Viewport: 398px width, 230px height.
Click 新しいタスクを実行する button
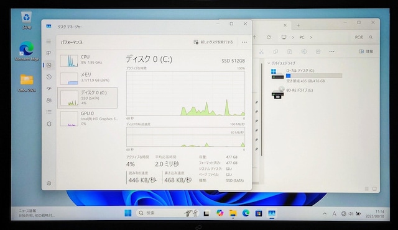pyautogui.click(x=213, y=42)
